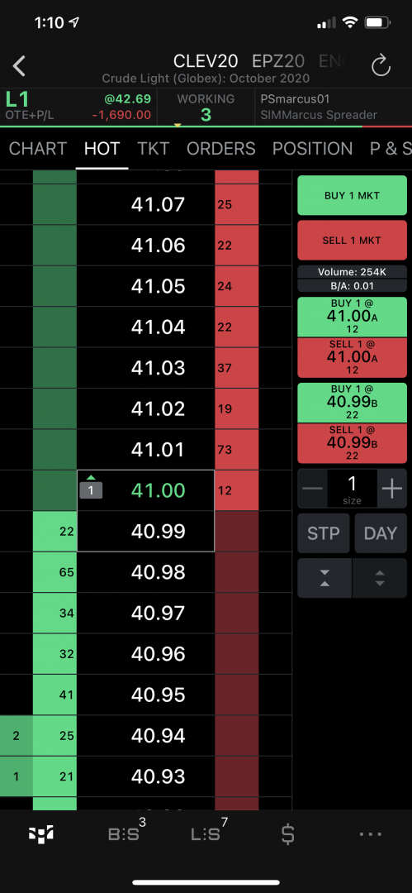Open the more options ellipsis icon
The width and height of the screenshot is (412, 893).
[x=371, y=834]
